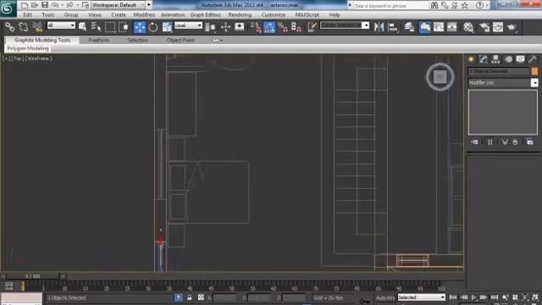
Task: Activate the Select and Move tool
Action: coord(140,27)
